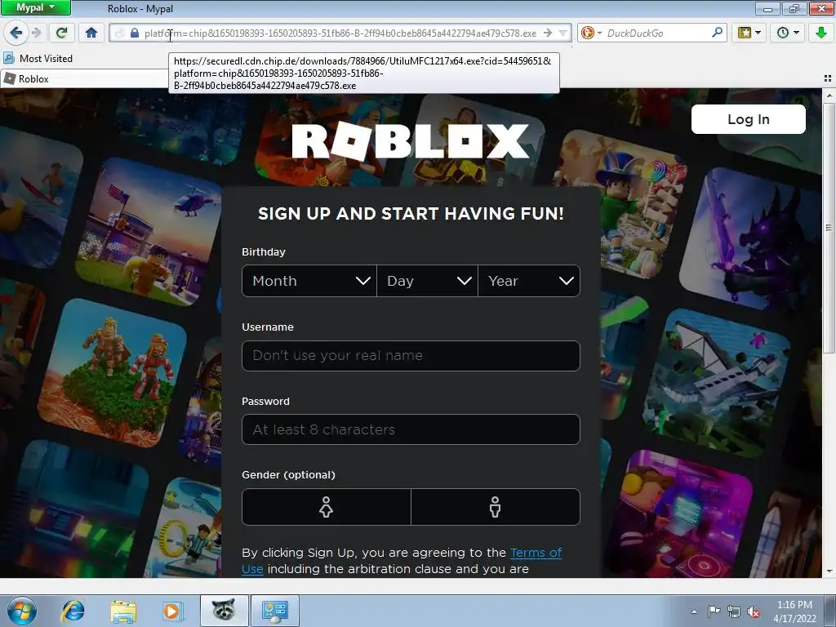The image size is (836, 627).
Task: Open the bookmarks star menu
Action: pos(749,33)
